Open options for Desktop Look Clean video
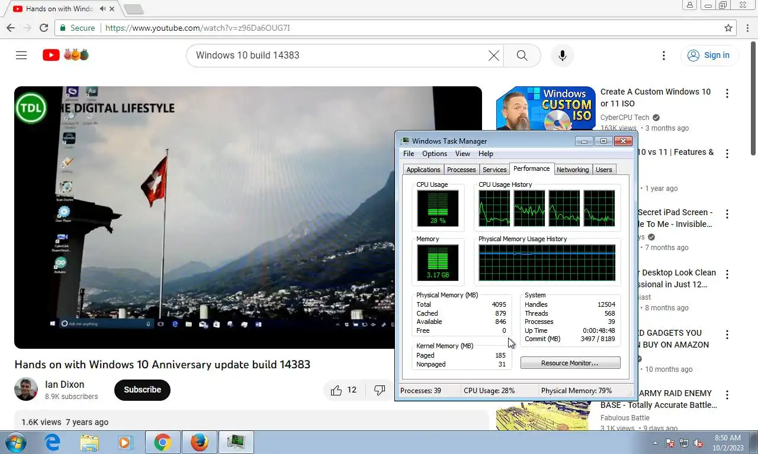This screenshot has width=758, height=454. tap(727, 274)
